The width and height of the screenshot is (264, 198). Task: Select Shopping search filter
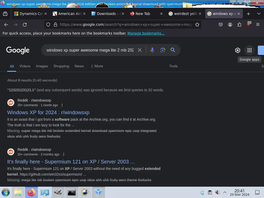[61, 66]
